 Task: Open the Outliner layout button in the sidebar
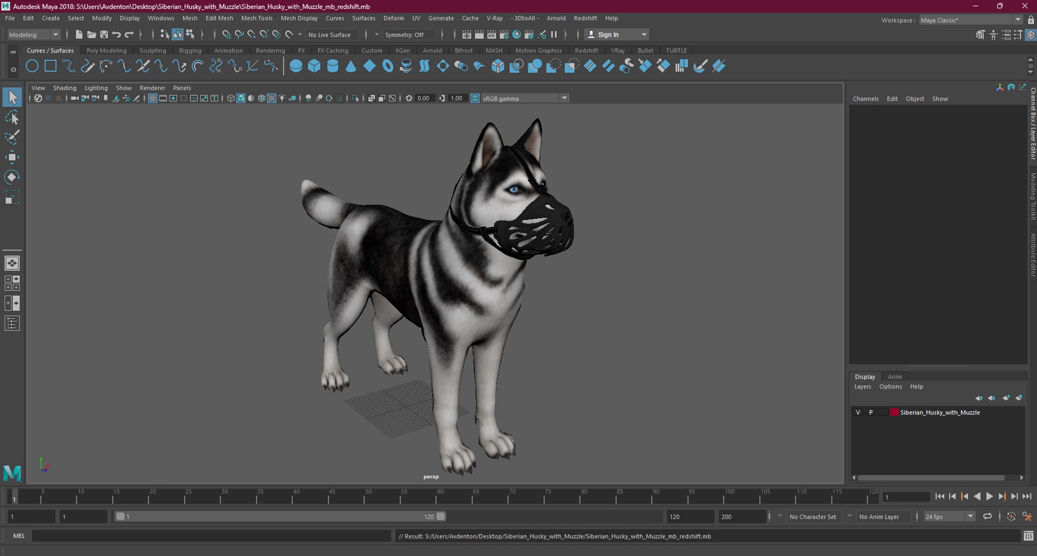click(12, 324)
